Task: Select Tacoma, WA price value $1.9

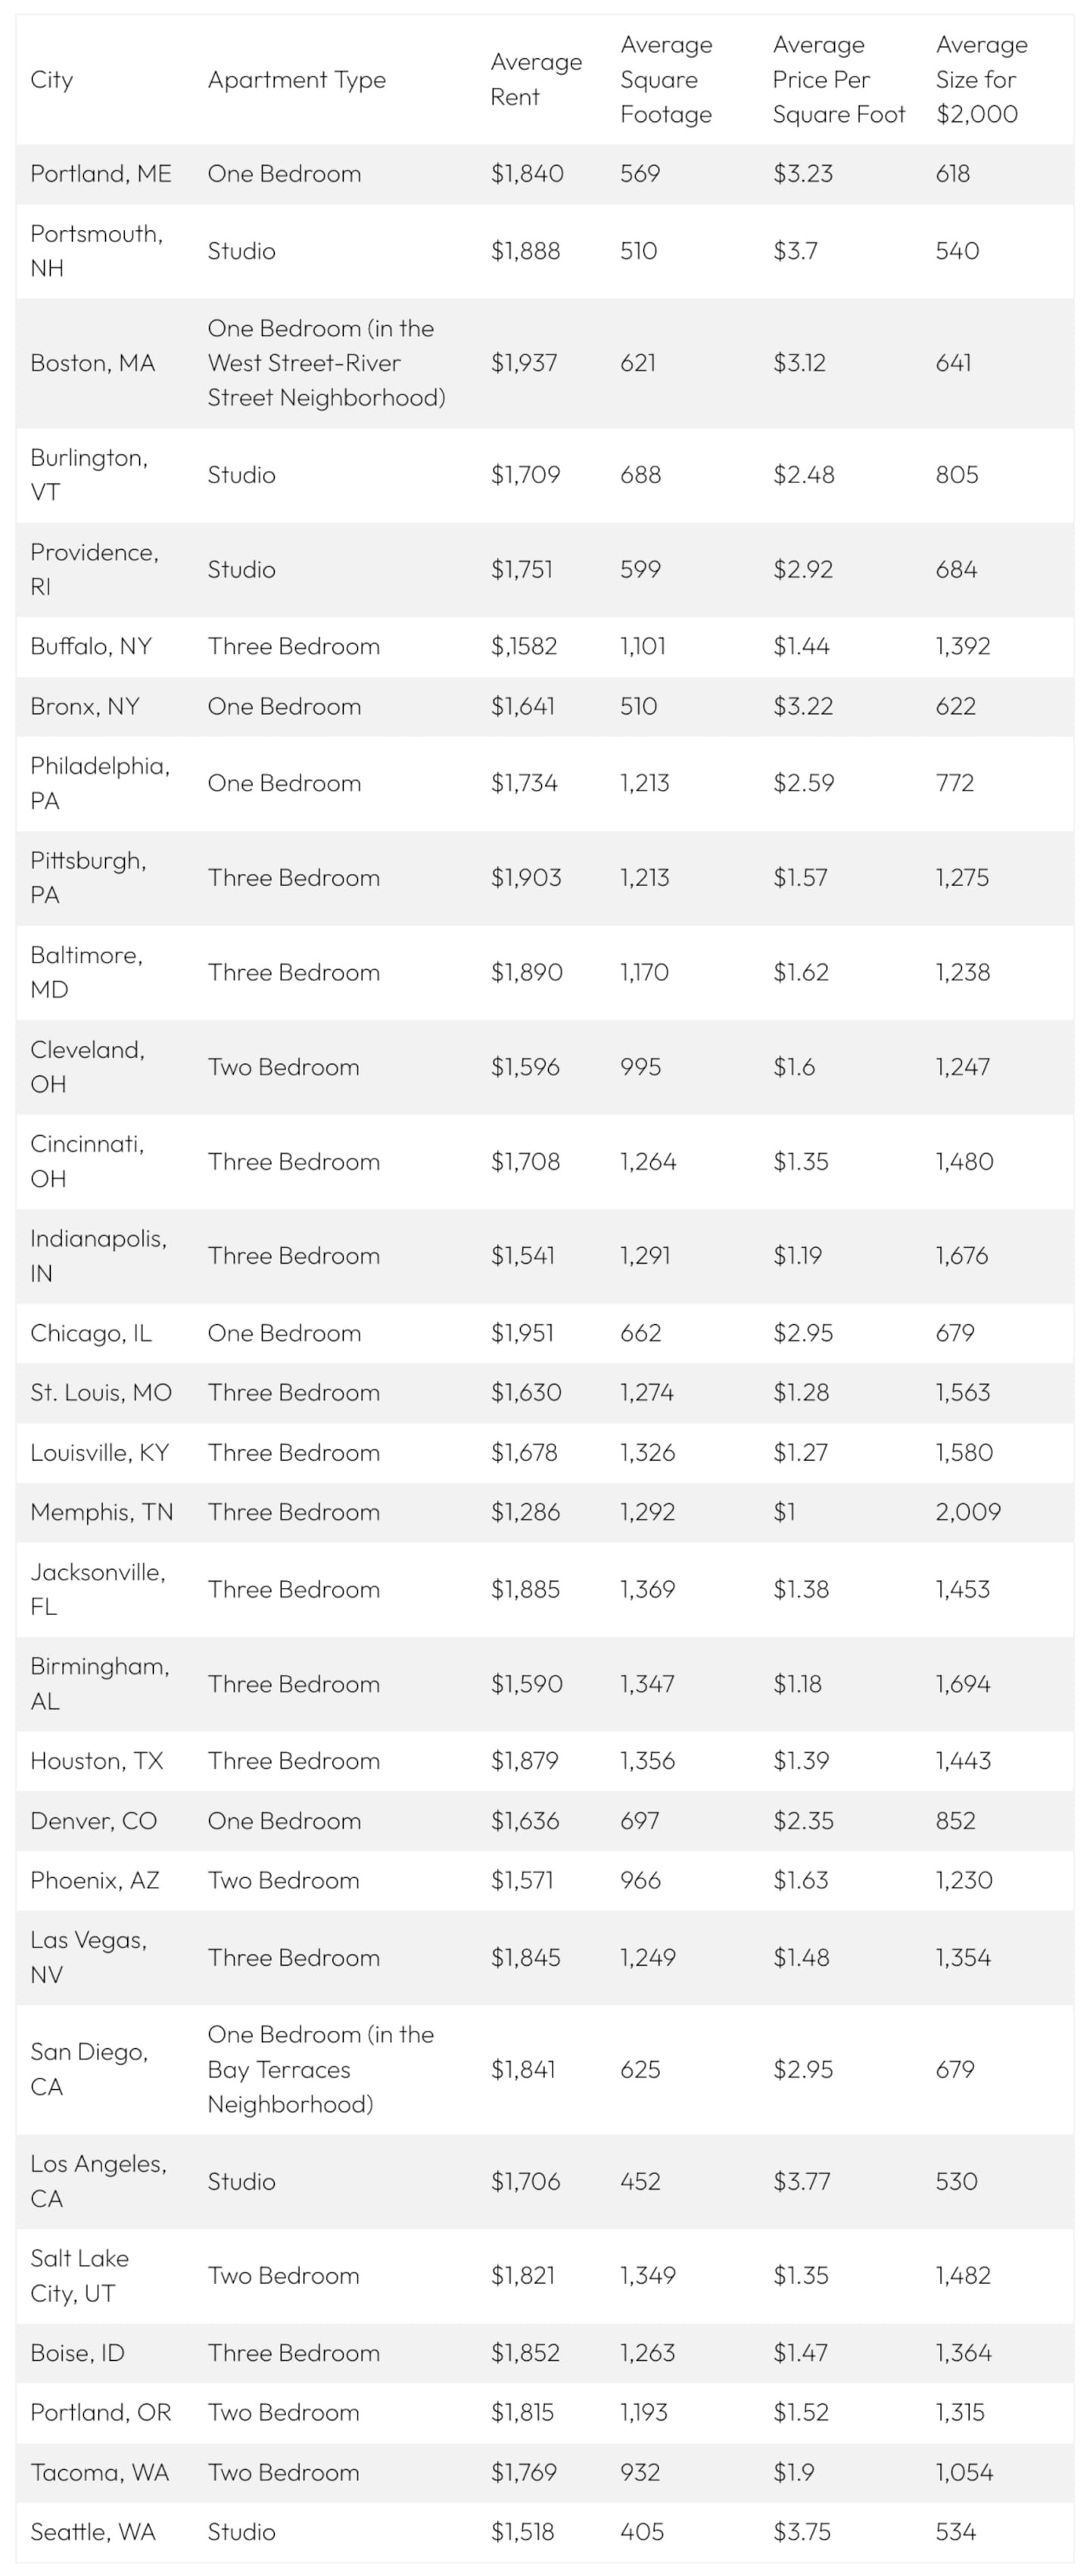Action: (793, 2472)
